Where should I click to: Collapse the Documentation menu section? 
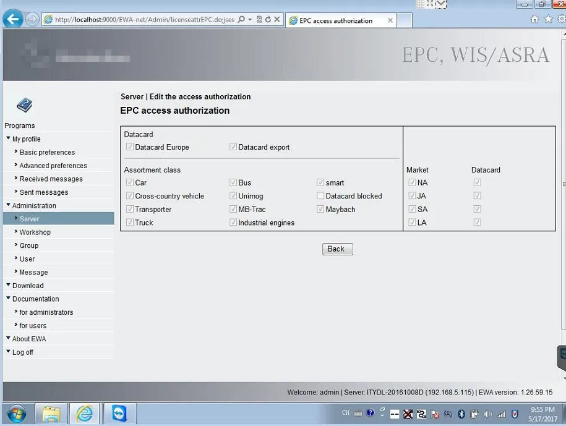coord(35,299)
